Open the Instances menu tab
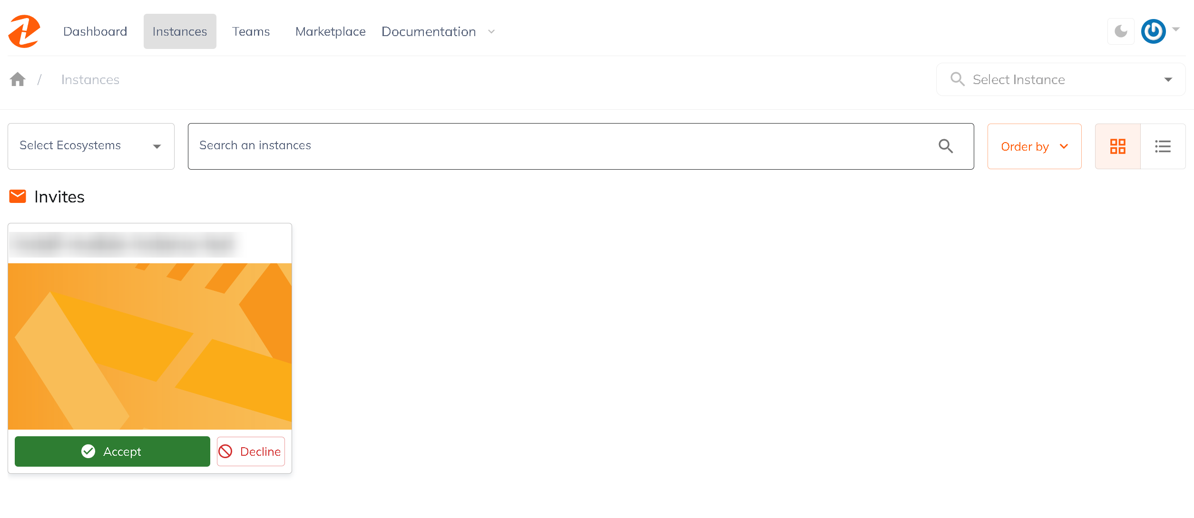The height and width of the screenshot is (518, 1194). [180, 31]
